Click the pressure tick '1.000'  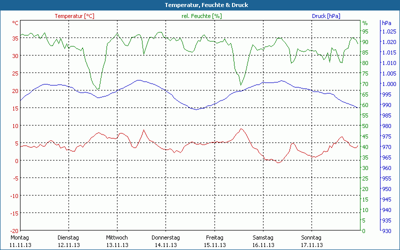(x=389, y=84)
